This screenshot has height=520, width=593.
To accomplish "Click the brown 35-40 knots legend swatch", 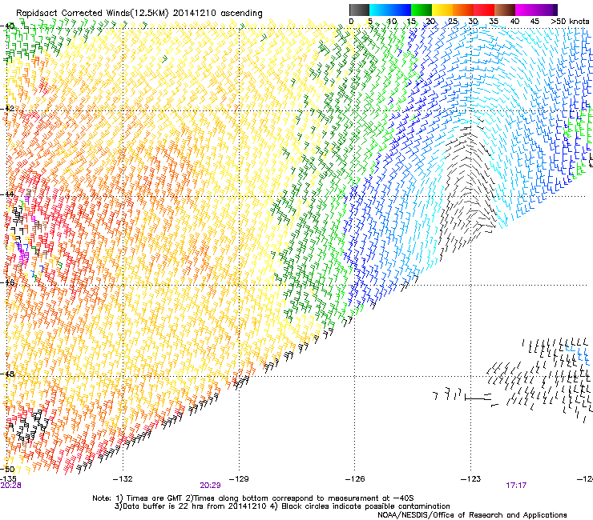I will coord(505,10).
